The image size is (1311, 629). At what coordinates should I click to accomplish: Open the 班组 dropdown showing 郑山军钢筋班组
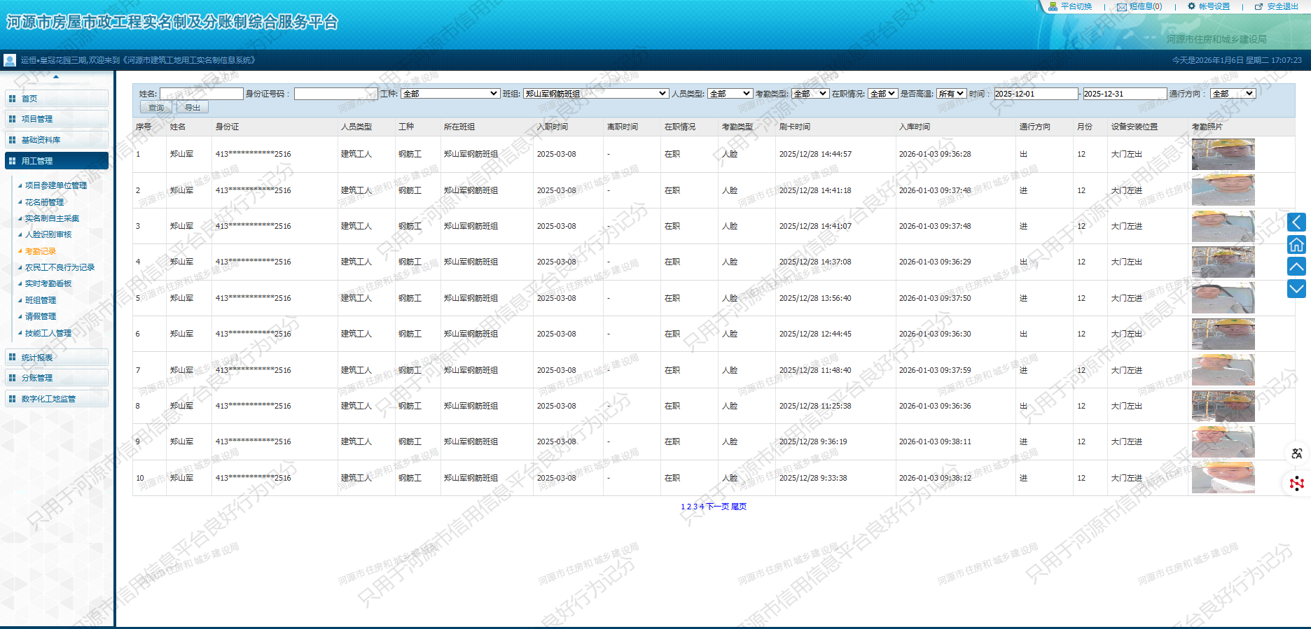595,94
